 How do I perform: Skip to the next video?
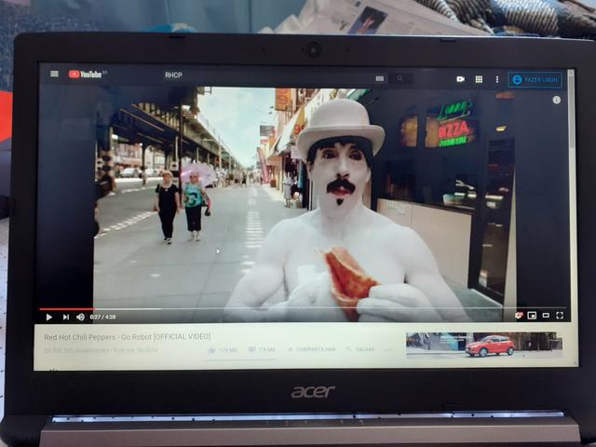click(x=66, y=317)
